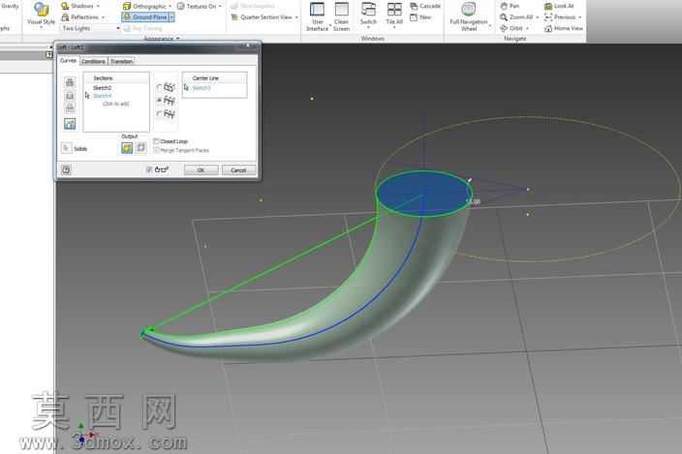The height and width of the screenshot is (454, 682).
Task: Expand the Appearance panel arrow
Action: [178, 39]
